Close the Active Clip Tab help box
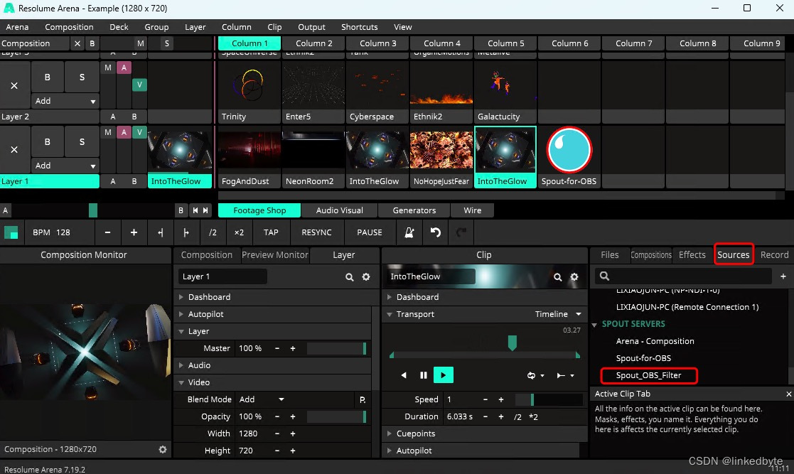 tap(788, 394)
